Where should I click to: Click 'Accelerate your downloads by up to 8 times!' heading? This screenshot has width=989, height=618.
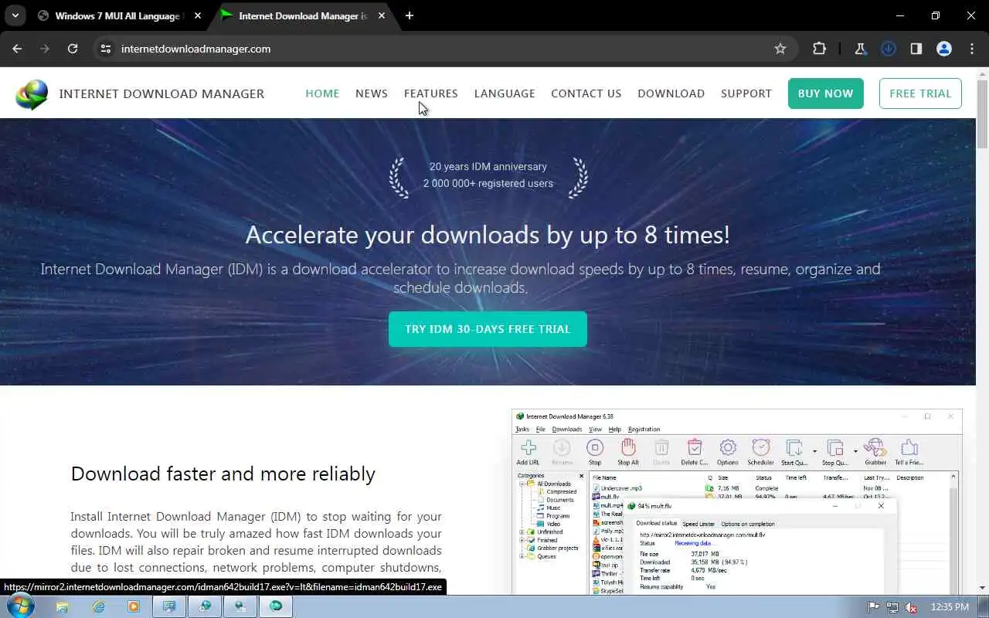coord(488,235)
